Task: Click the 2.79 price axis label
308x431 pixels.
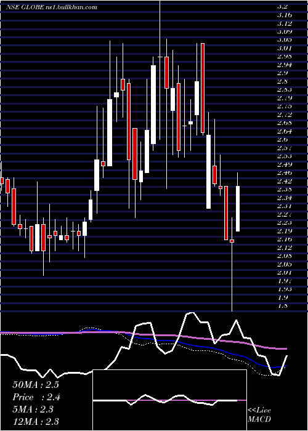Action: [285, 98]
